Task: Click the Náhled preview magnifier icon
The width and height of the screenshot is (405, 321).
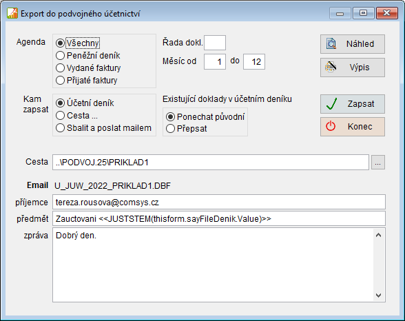Action: coord(331,43)
